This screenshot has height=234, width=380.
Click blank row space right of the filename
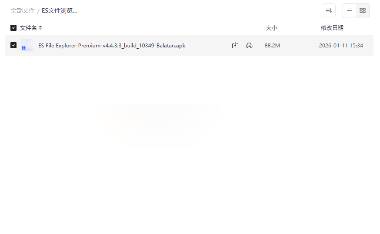[207, 46]
